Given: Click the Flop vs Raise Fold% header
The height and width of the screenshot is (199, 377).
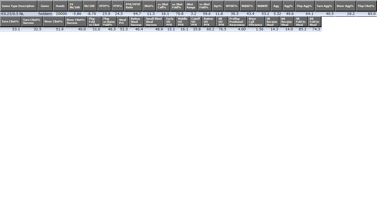Looking at the screenshot, I should tap(109, 21).
